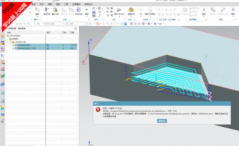
Task: Expand the rendering style dropdown arrow
Action: (158, 24)
